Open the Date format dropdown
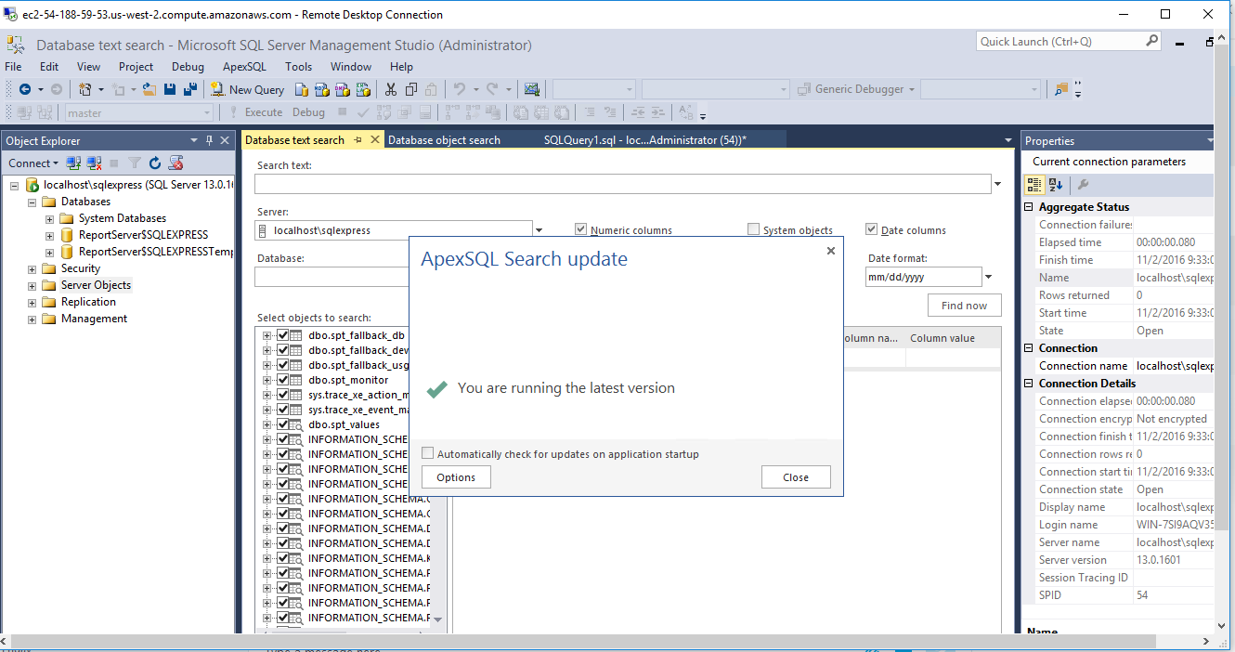The width and height of the screenshot is (1235, 652). (x=988, y=277)
